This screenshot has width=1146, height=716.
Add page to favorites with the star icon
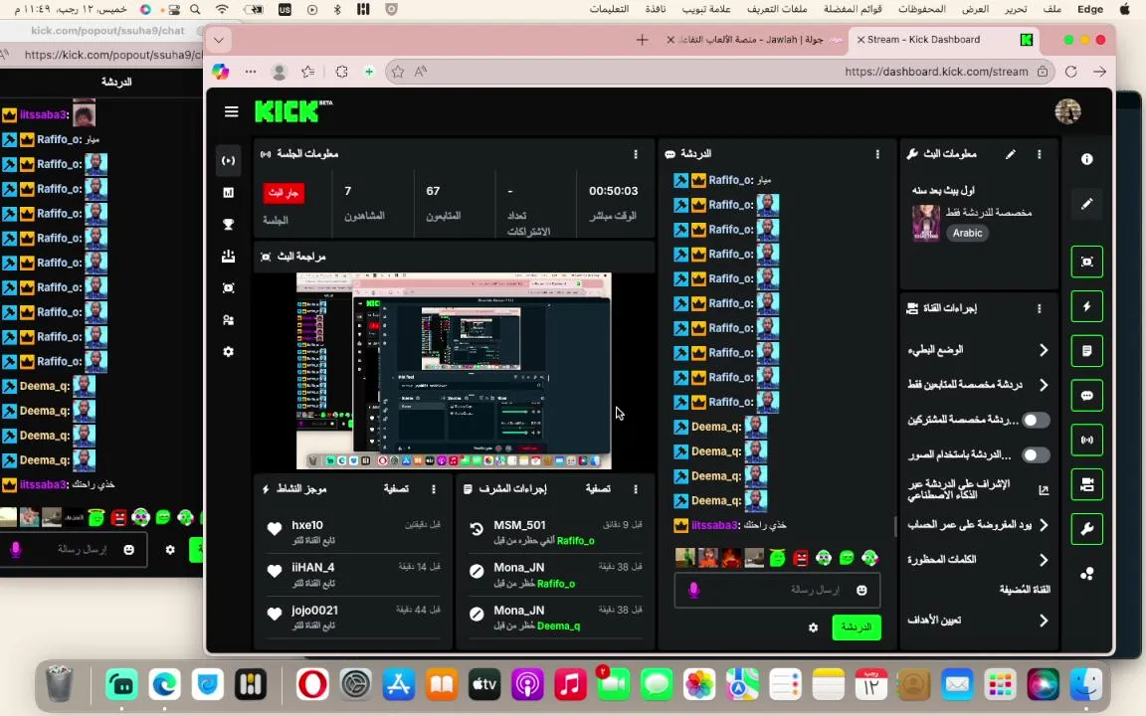398,72
